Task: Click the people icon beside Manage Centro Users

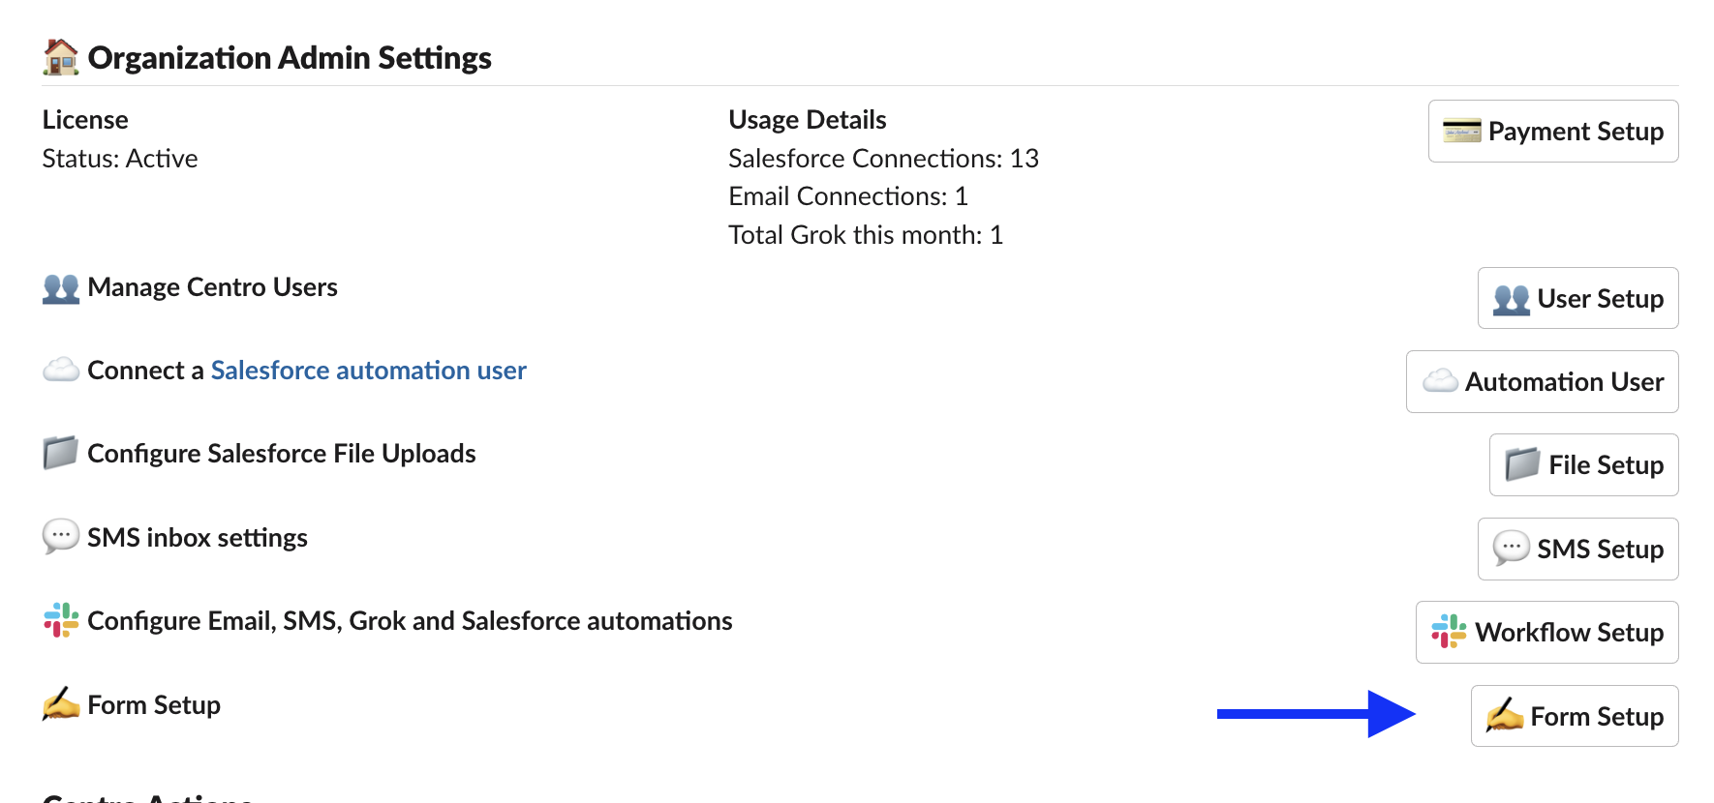Action: 61,288
